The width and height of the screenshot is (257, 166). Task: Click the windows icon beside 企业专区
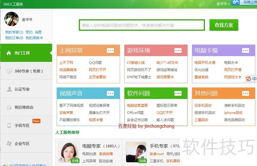coord(9,144)
